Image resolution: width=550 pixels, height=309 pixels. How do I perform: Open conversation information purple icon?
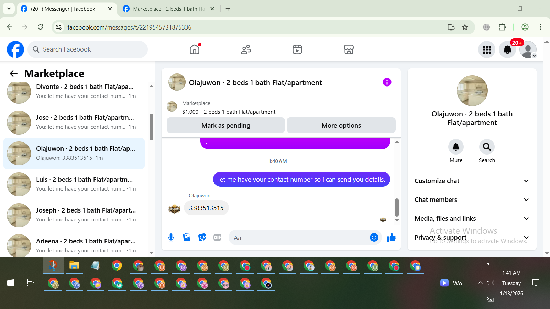click(x=387, y=82)
